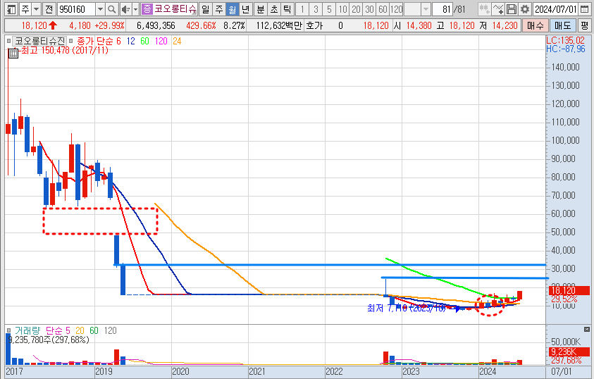The image size is (594, 379).
Task: Open the market type '주' dropdown arrow
Action: coord(37,9)
